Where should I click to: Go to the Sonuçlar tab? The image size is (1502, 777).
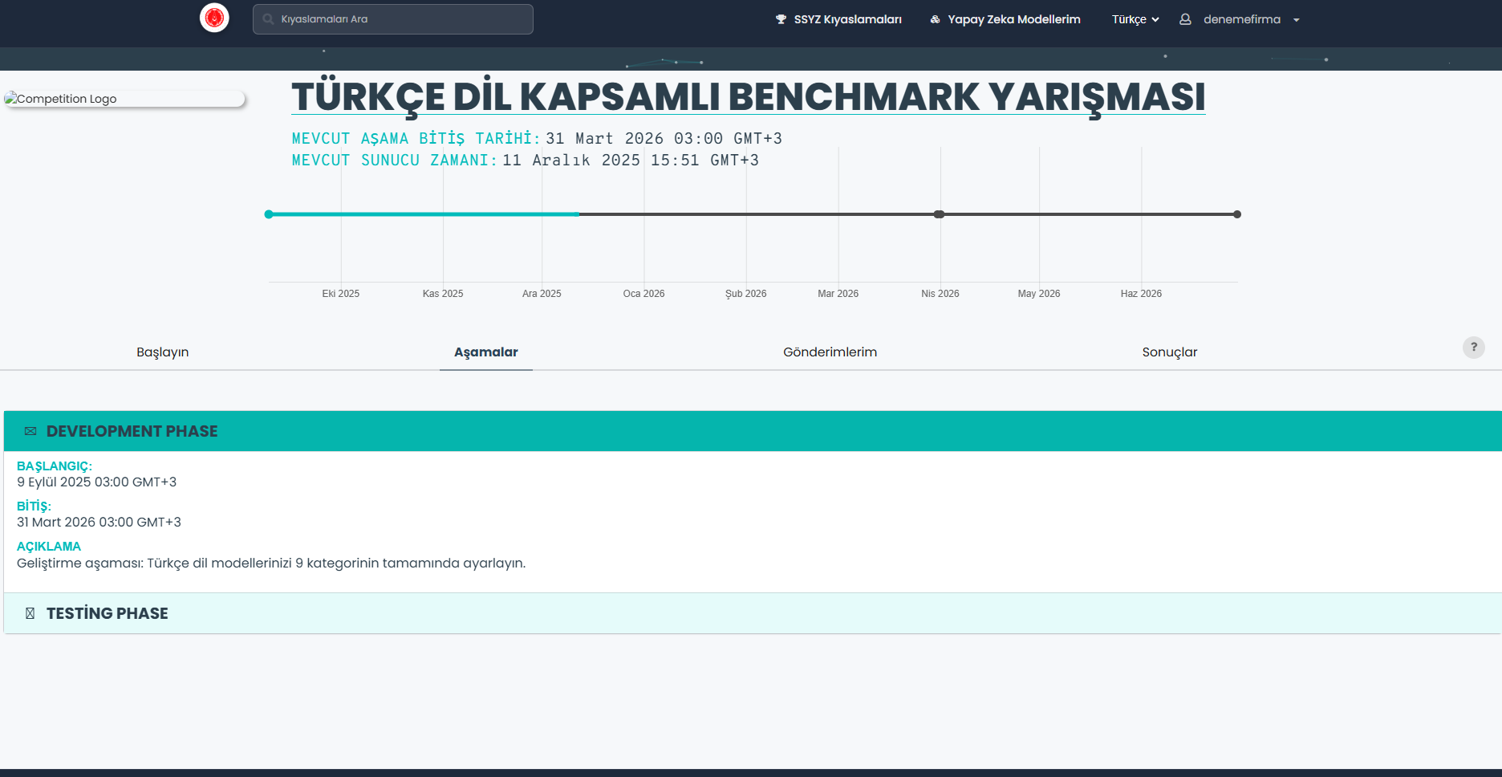(x=1169, y=352)
